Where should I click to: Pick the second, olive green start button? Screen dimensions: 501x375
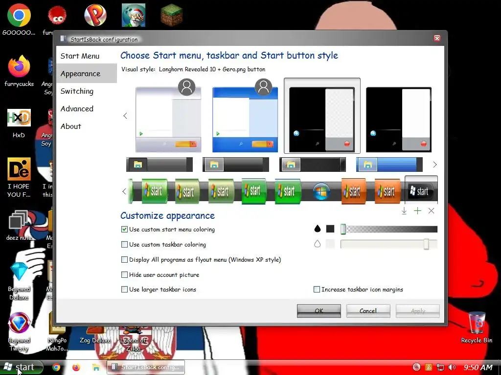point(187,191)
